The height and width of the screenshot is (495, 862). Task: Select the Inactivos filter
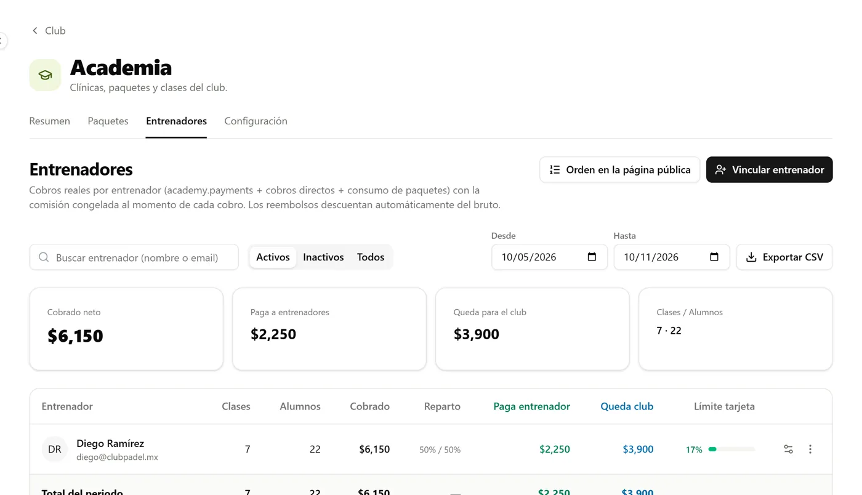pos(323,257)
